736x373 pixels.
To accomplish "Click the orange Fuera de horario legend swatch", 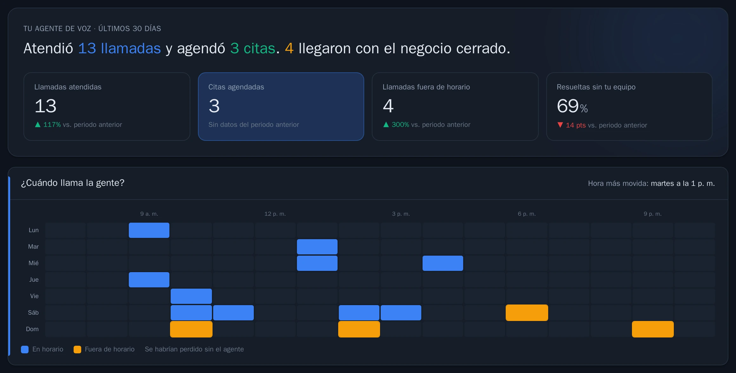I will (x=77, y=350).
